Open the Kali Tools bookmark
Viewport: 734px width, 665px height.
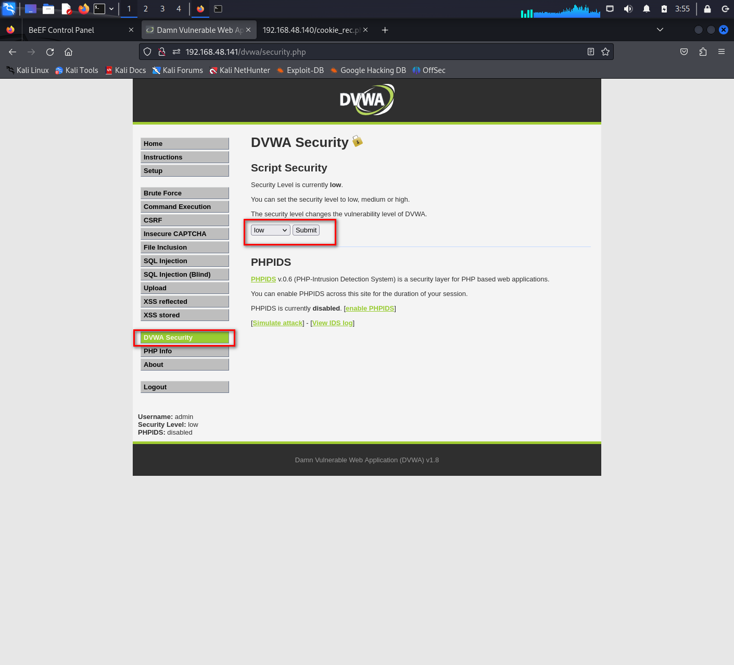[77, 70]
